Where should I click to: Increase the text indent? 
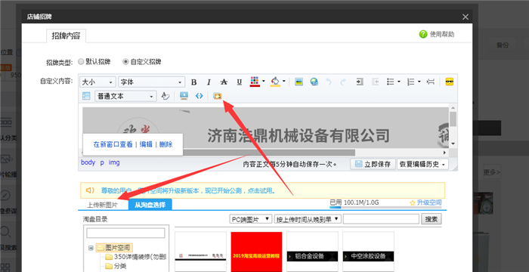click(x=360, y=82)
